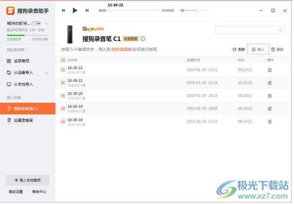Uncheck the 18-39-18 file checkbox
This screenshot has height=204, width=294.
point(63,122)
